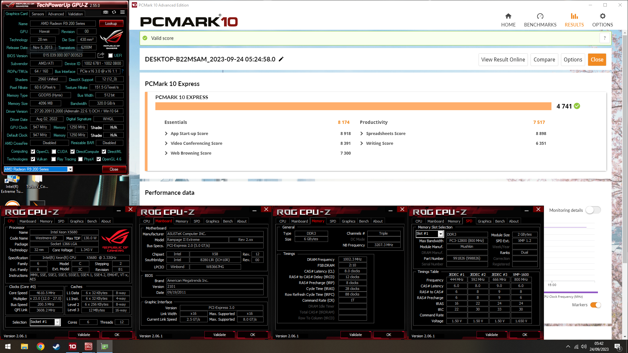Click the help question mark in Valid score bar

604,38
